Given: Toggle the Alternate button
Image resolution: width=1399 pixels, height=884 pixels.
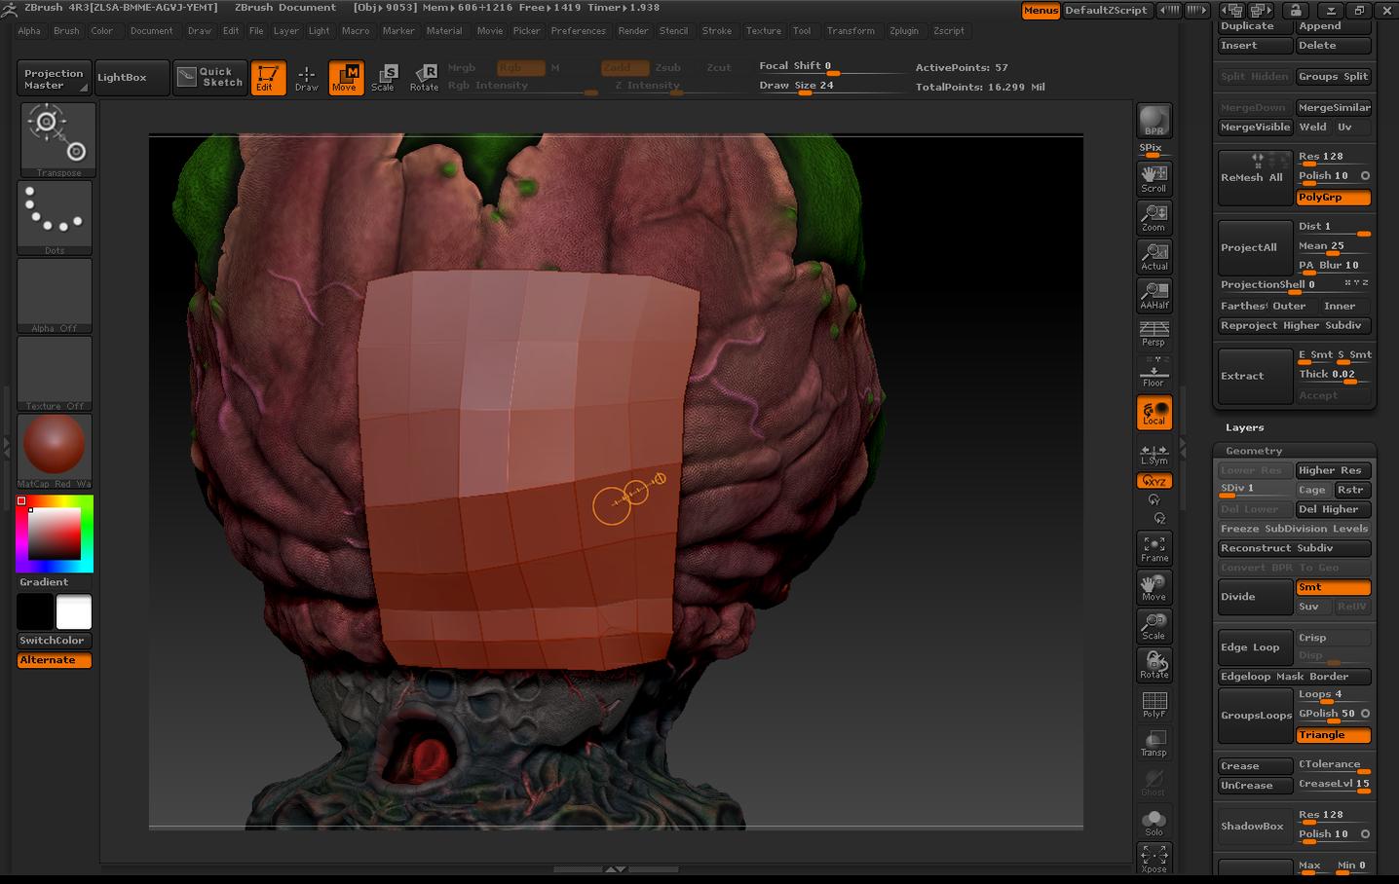Looking at the screenshot, I should click(55, 660).
